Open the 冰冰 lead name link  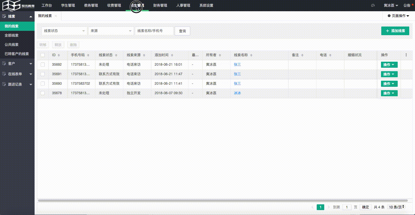pos(237,93)
